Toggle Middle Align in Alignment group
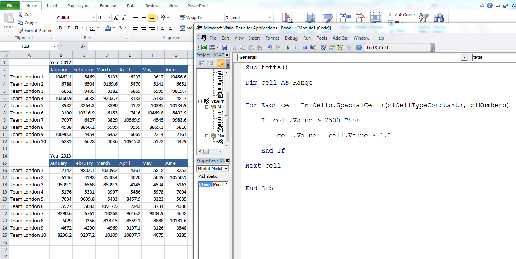The height and width of the screenshot is (259, 516). click(143, 18)
